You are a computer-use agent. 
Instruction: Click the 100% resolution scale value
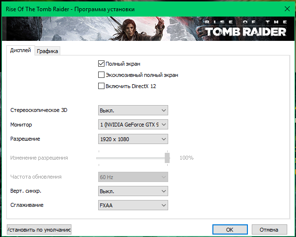(187, 158)
